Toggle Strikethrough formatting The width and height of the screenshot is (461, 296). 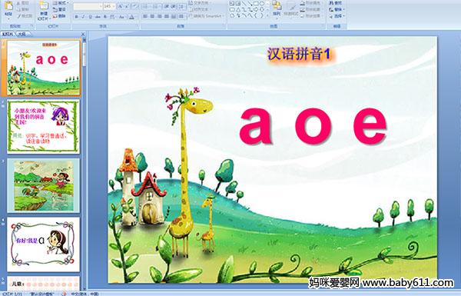pyautogui.click(x=98, y=17)
